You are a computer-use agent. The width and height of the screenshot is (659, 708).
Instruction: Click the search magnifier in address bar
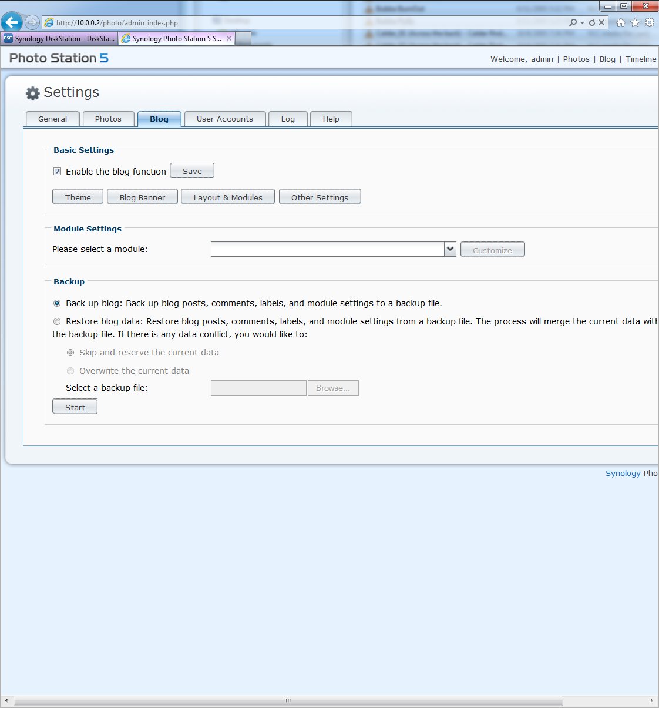[573, 22]
